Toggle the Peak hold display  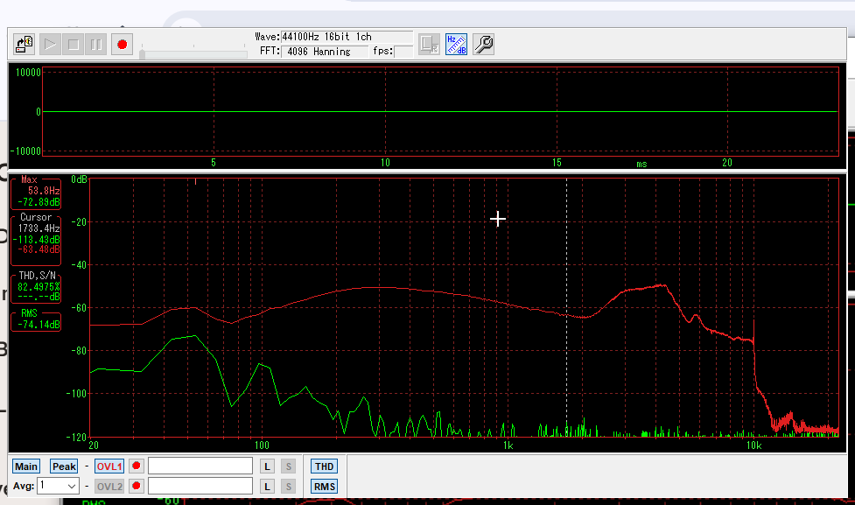pos(64,466)
